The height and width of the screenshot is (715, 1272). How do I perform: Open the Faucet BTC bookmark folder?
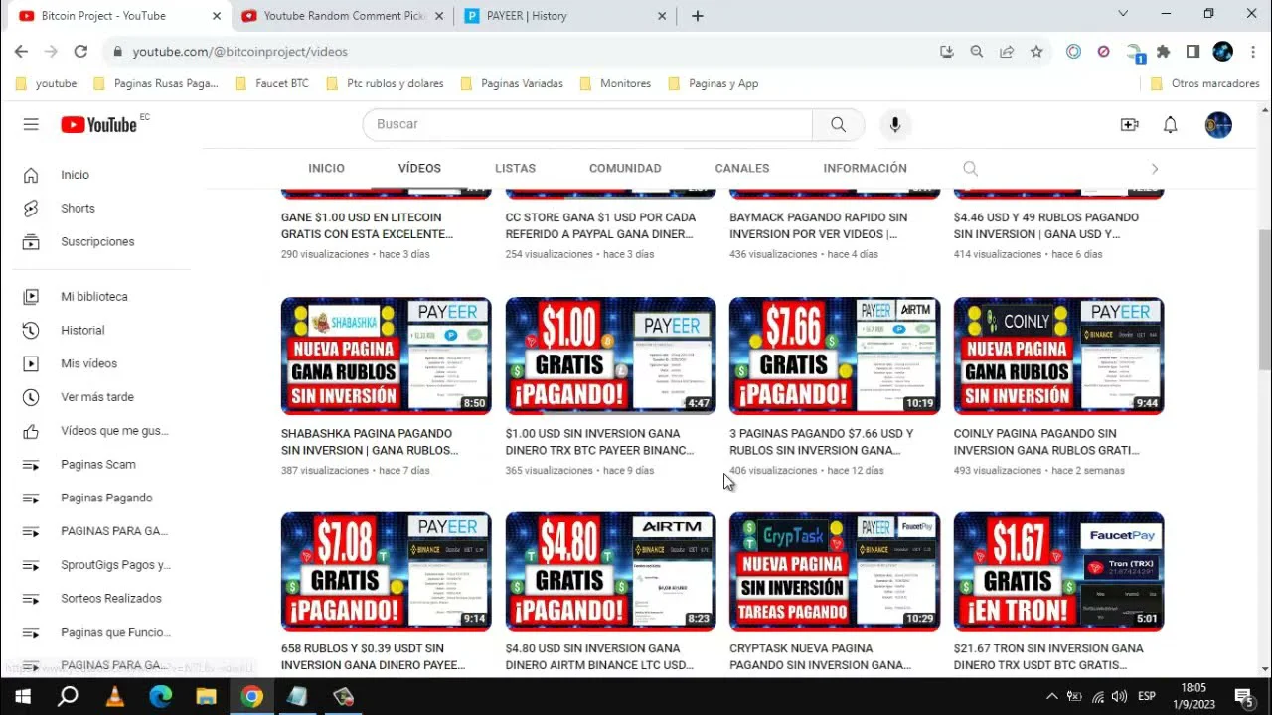(281, 83)
